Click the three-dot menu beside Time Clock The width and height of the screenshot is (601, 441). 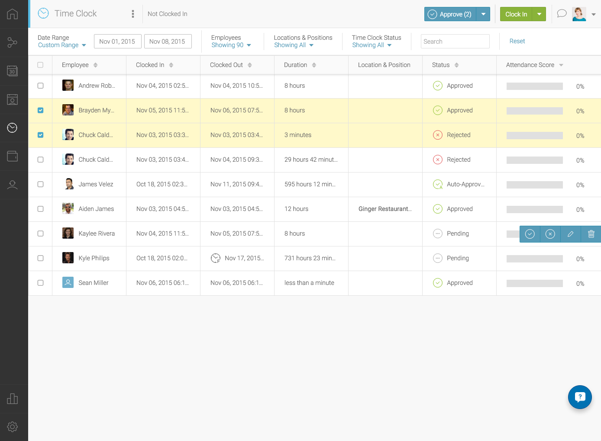coord(133,14)
